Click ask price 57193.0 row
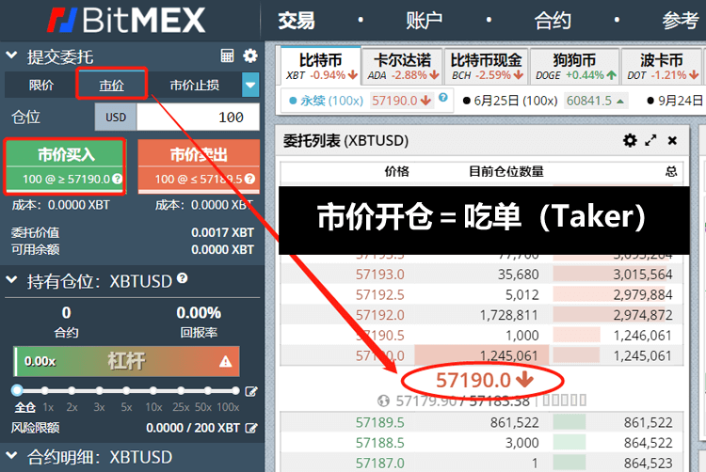Image resolution: width=706 pixels, height=472 pixels. coord(482,275)
